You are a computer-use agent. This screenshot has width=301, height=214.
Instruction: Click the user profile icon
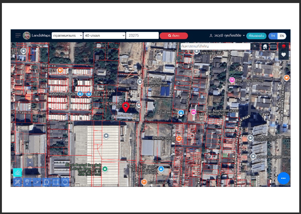click(x=211, y=36)
